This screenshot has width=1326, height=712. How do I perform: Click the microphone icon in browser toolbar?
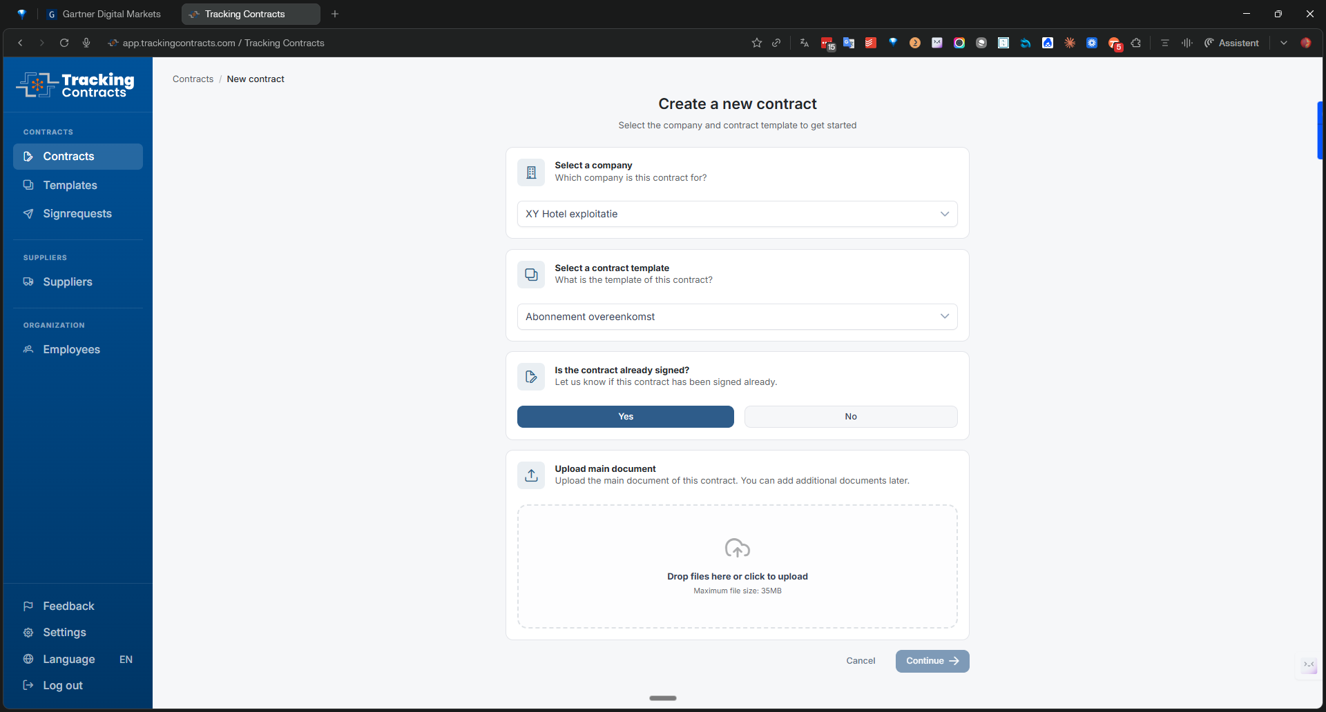[x=86, y=43]
